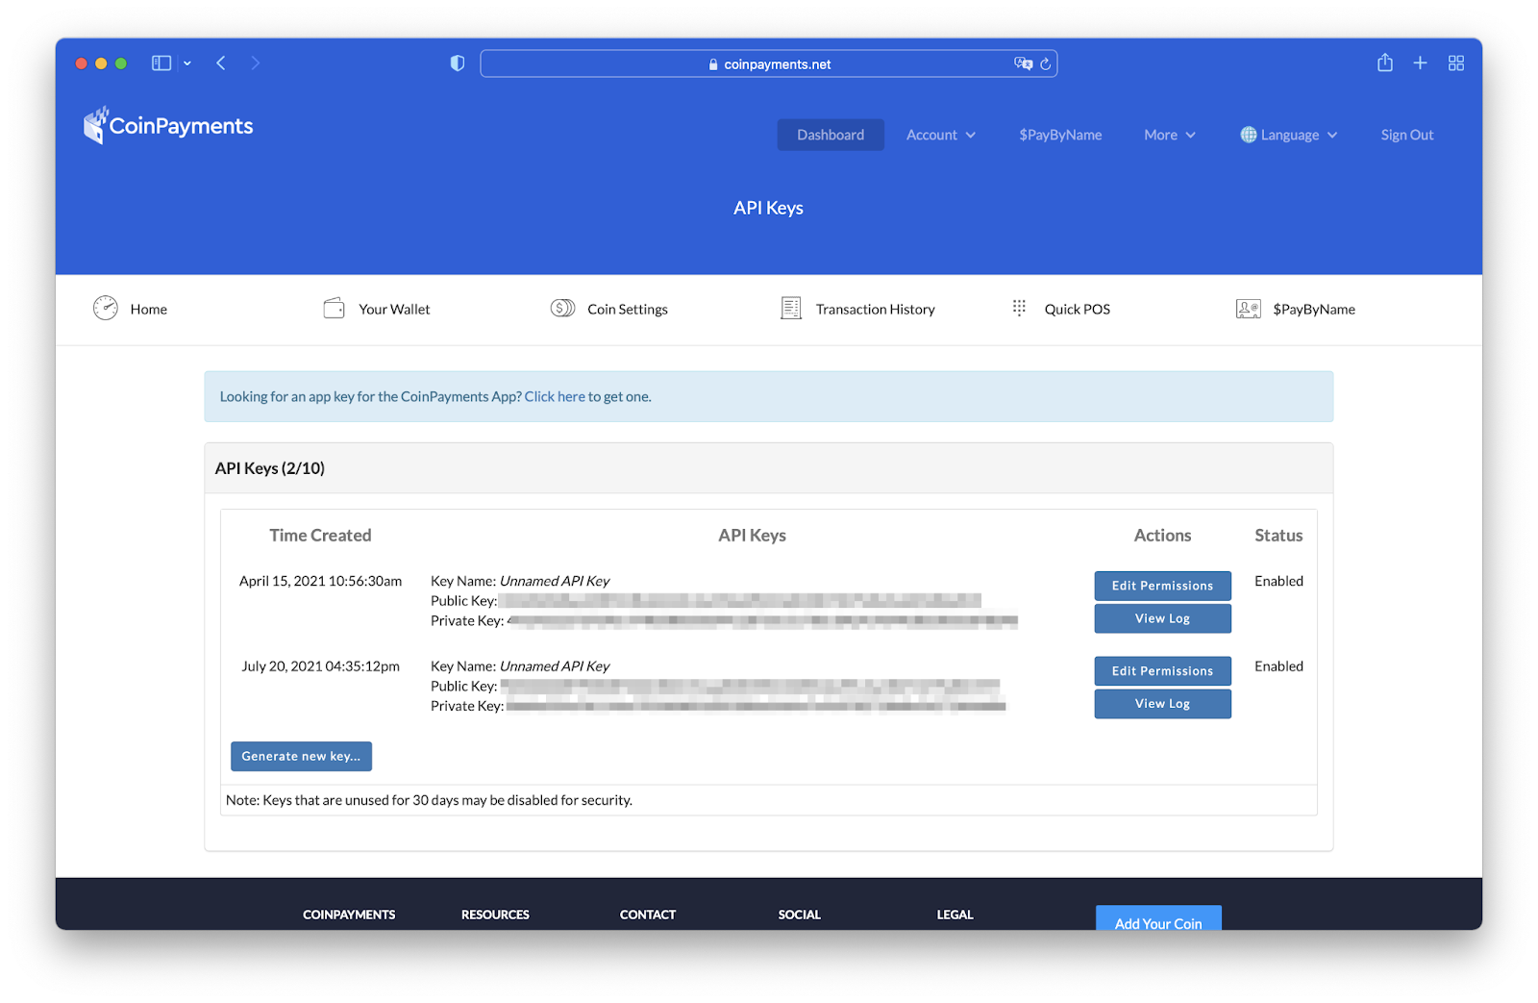The image size is (1538, 1003).
Task: Expand the sidebar options chevron
Action: (187, 63)
